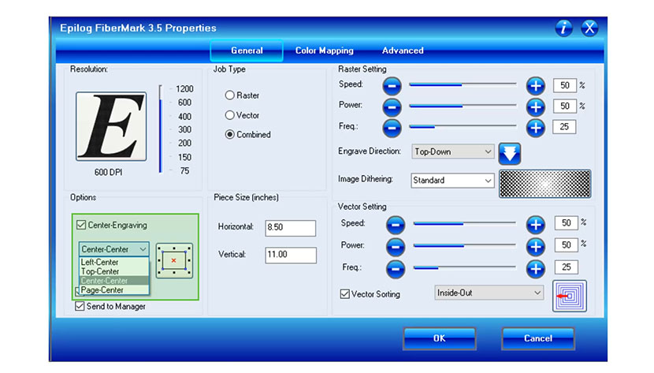
Task: Open the Inside-Out vector sorting dropdown
Action: click(x=489, y=293)
